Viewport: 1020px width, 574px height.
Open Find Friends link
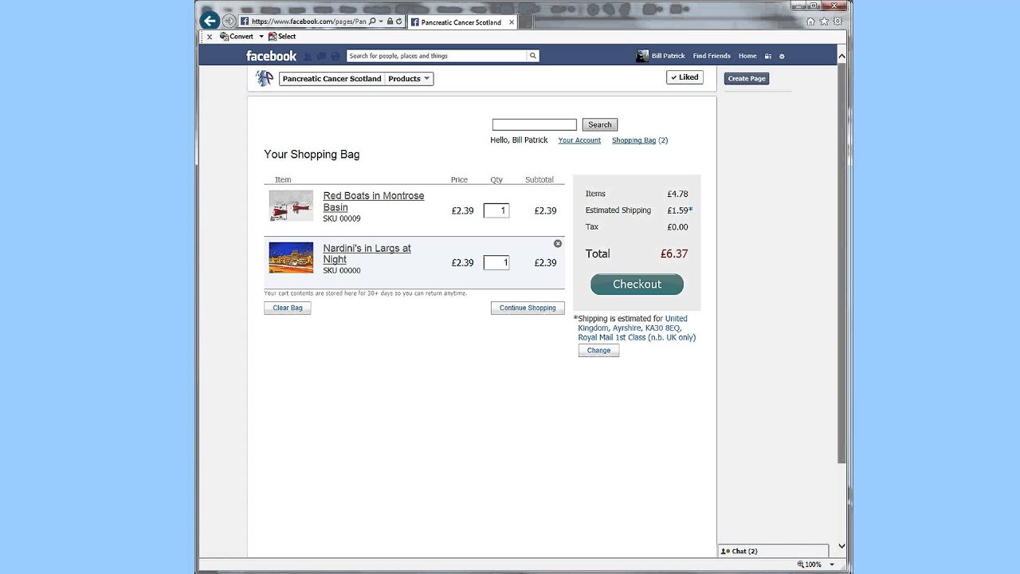coord(712,56)
